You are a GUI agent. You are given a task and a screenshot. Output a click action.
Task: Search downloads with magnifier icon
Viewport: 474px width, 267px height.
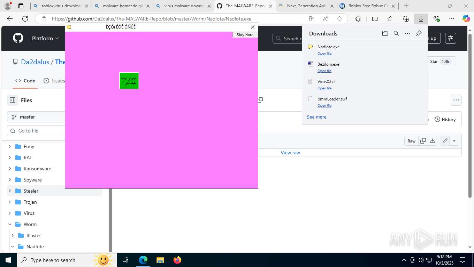396,33
